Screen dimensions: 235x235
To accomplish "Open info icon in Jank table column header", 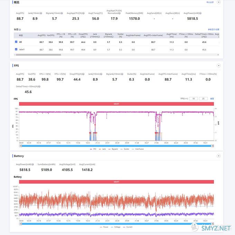I will [99, 37].
